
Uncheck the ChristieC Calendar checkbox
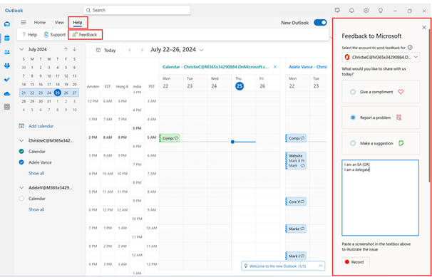click(21, 151)
